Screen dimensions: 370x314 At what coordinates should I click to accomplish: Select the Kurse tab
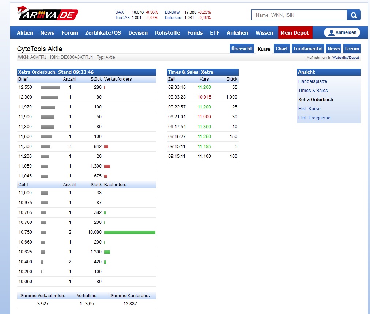point(264,49)
